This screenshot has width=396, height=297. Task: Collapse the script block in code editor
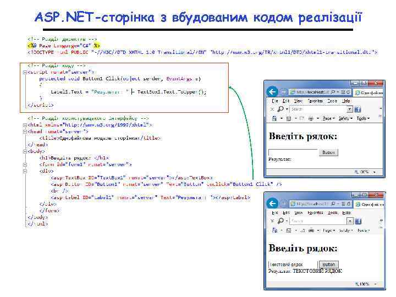pos(25,72)
